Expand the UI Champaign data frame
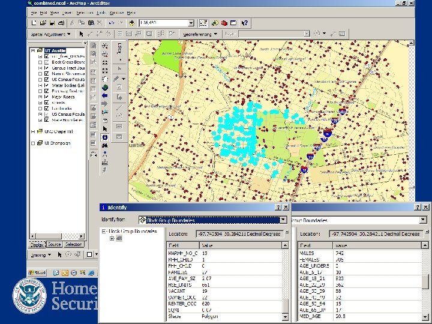The height and width of the screenshot is (324, 432). click(33, 143)
